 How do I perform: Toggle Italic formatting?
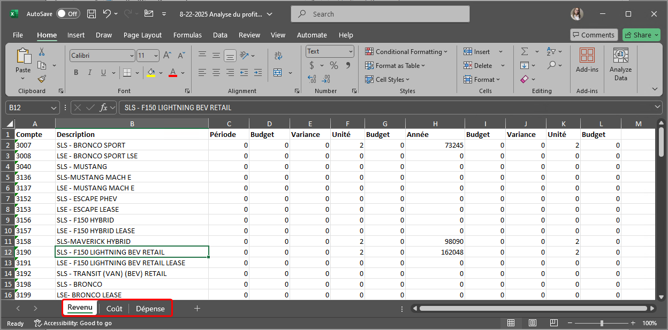point(90,73)
